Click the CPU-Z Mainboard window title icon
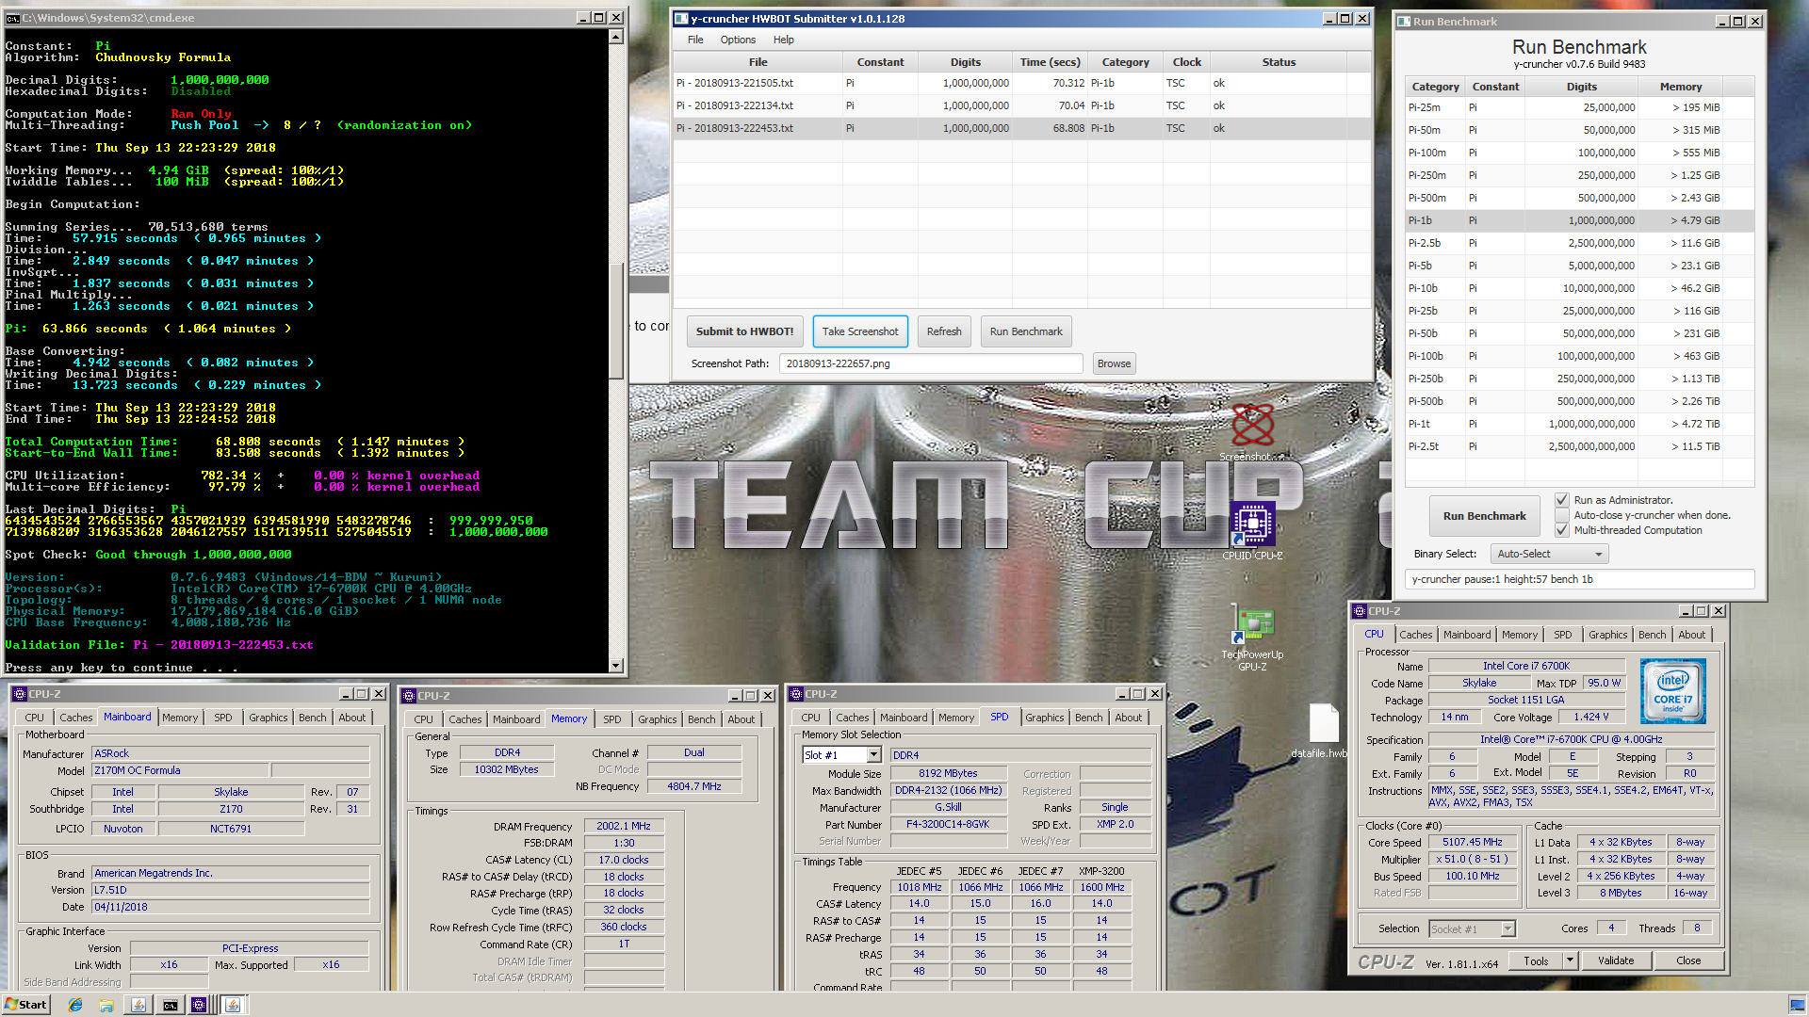This screenshot has width=1809, height=1017. coord(19,694)
